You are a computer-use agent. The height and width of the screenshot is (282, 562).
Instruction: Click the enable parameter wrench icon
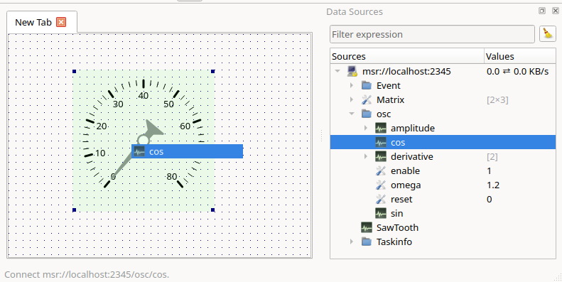(x=381, y=171)
